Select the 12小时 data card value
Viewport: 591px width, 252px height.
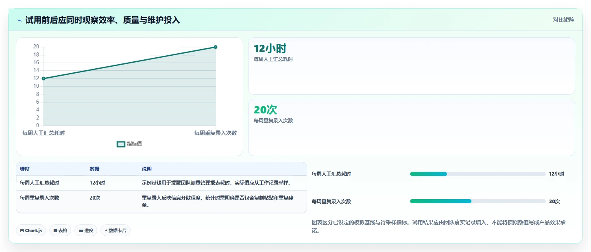click(270, 49)
